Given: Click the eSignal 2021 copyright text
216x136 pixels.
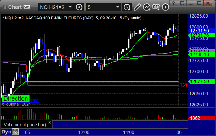Looking at the screenshot, I should 16,104.
